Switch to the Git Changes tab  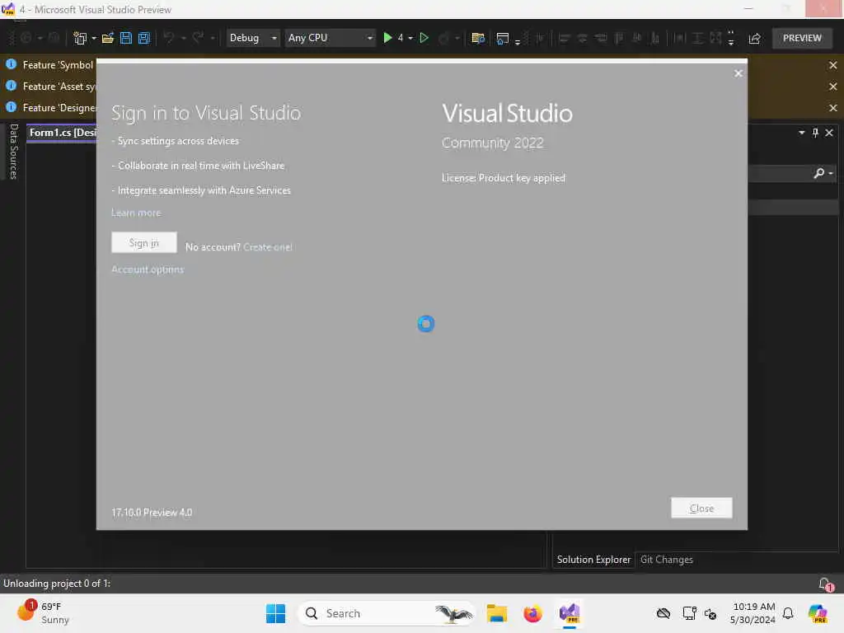coord(666,560)
